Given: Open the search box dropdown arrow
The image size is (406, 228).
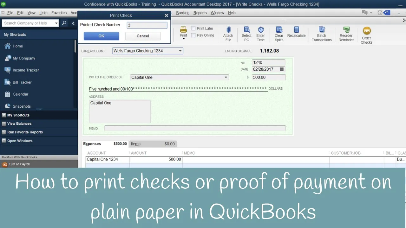Looking at the screenshot, I should point(56,23).
